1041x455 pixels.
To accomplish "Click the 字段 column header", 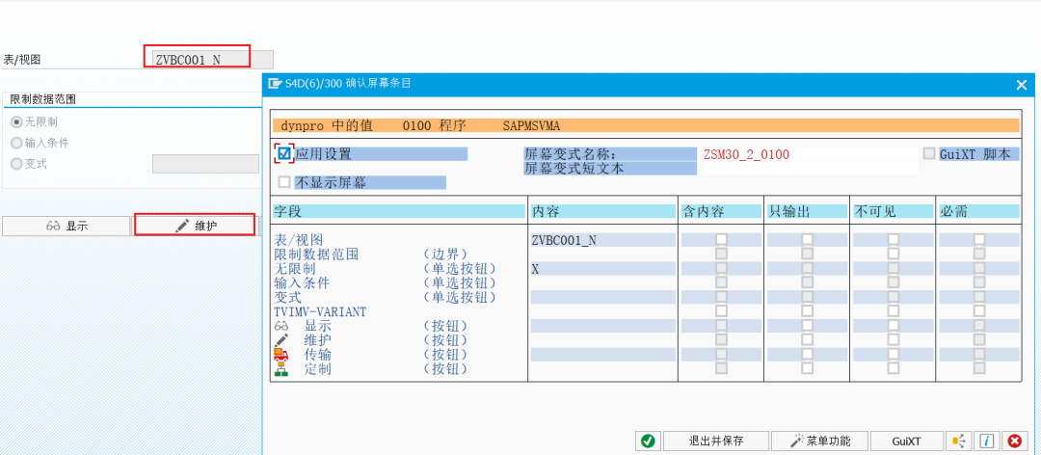I will [x=398, y=211].
